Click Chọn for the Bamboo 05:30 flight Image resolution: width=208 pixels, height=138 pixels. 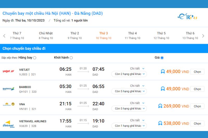point(197,89)
